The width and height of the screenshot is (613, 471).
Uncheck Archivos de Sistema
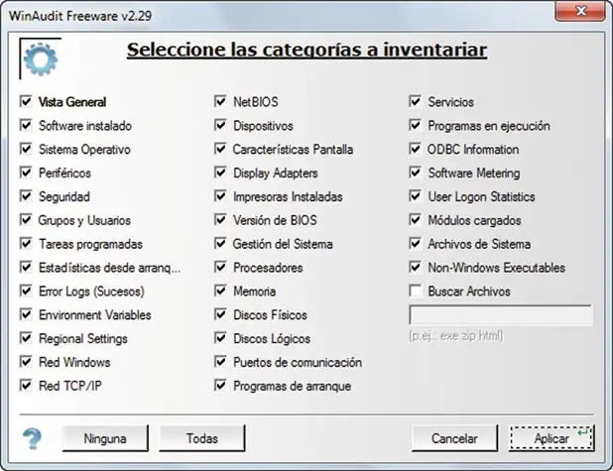pos(416,244)
